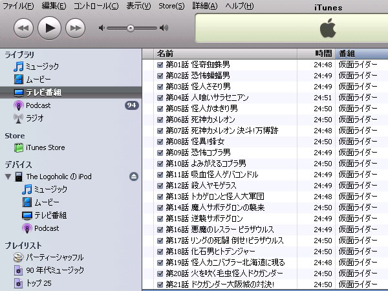Open the library ムービー film icon
Screen dimensions: 388x291
coord(19,79)
